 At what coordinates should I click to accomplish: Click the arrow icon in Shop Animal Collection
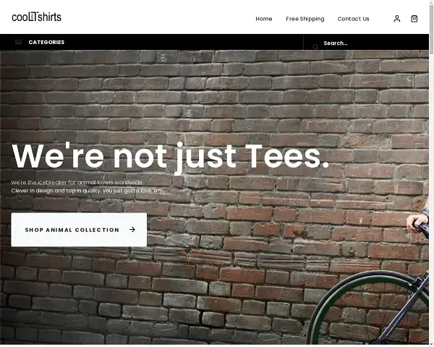pyautogui.click(x=132, y=229)
